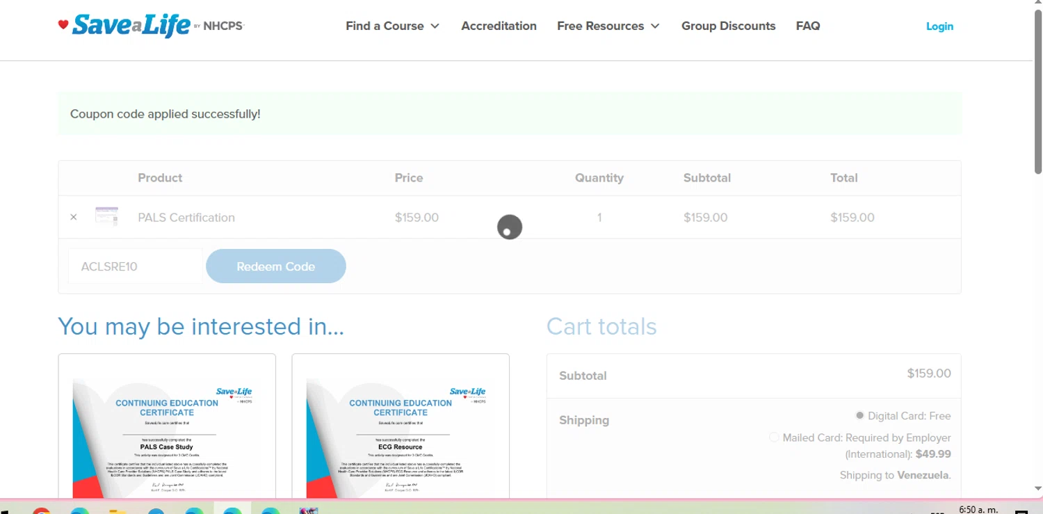Image resolution: width=1043 pixels, height=514 pixels.
Task: Click the Cart totals subtotal amount $159.00
Action: [x=929, y=374]
